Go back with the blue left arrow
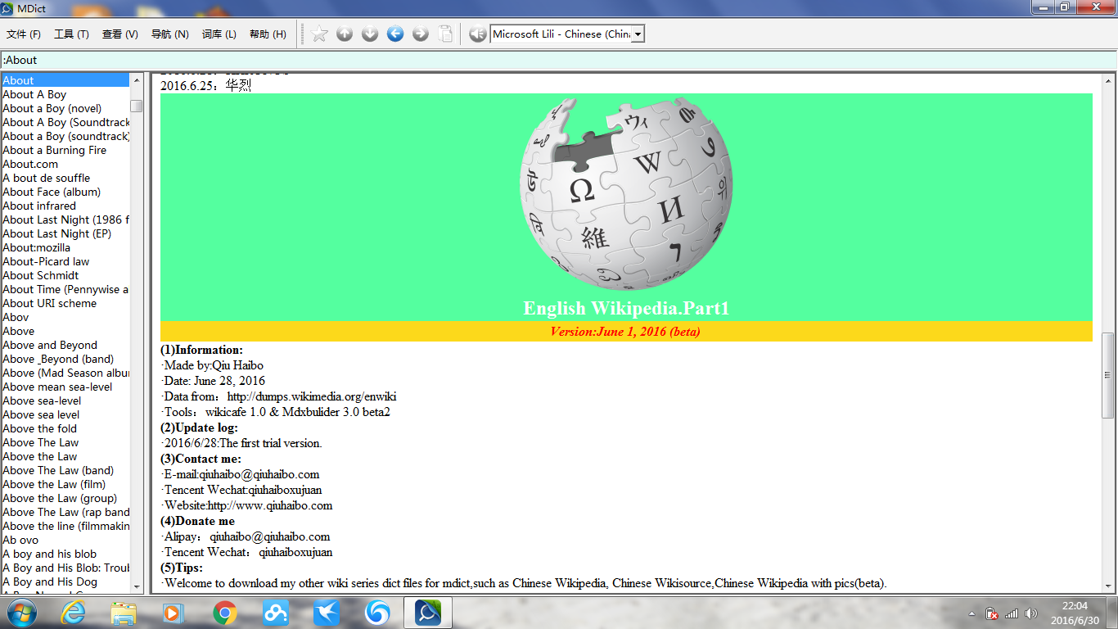Screen dimensions: 1118x629 395,34
